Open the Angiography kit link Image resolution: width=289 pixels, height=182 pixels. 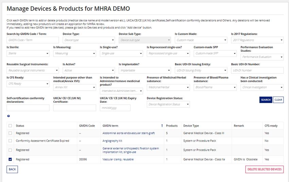click(x=112, y=141)
